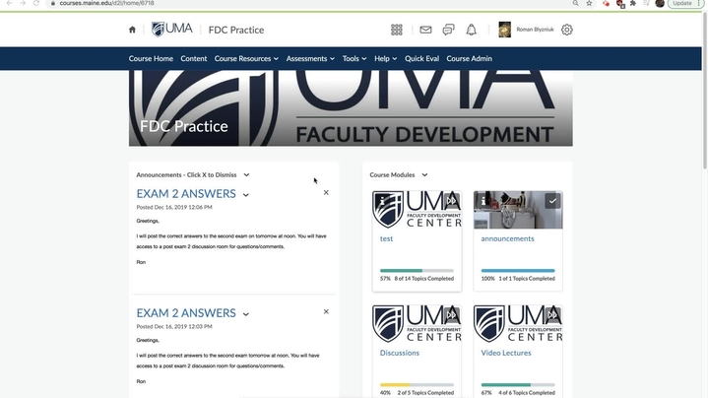The height and width of the screenshot is (398, 708).
Task: Click the continue arrows icon on the test module
Action: tap(452, 201)
